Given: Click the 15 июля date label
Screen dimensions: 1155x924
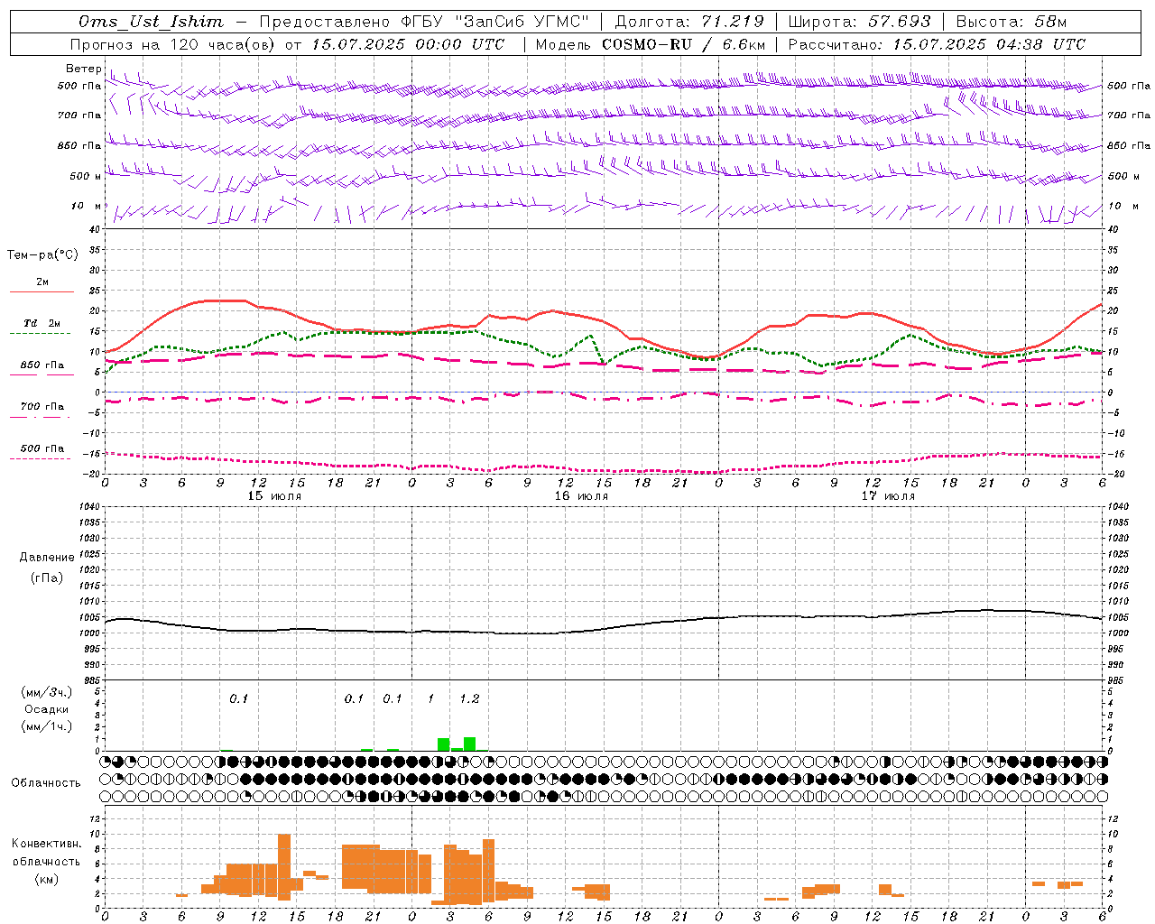Looking at the screenshot, I should [274, 496].
